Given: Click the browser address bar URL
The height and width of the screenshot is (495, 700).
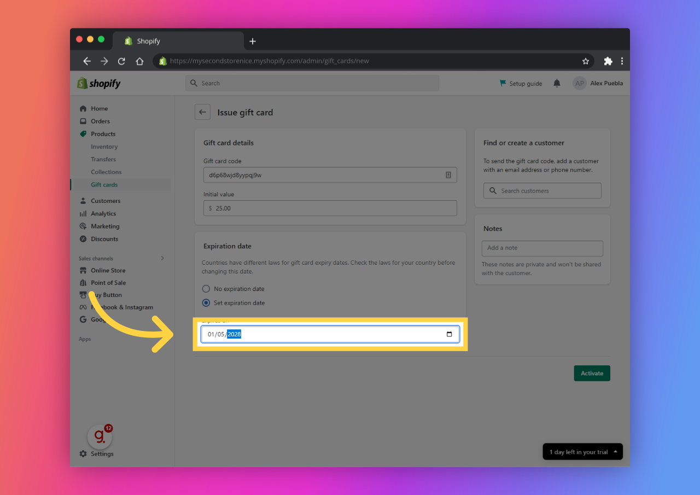Looking at the screenshot, I should [x=269, y=61].
